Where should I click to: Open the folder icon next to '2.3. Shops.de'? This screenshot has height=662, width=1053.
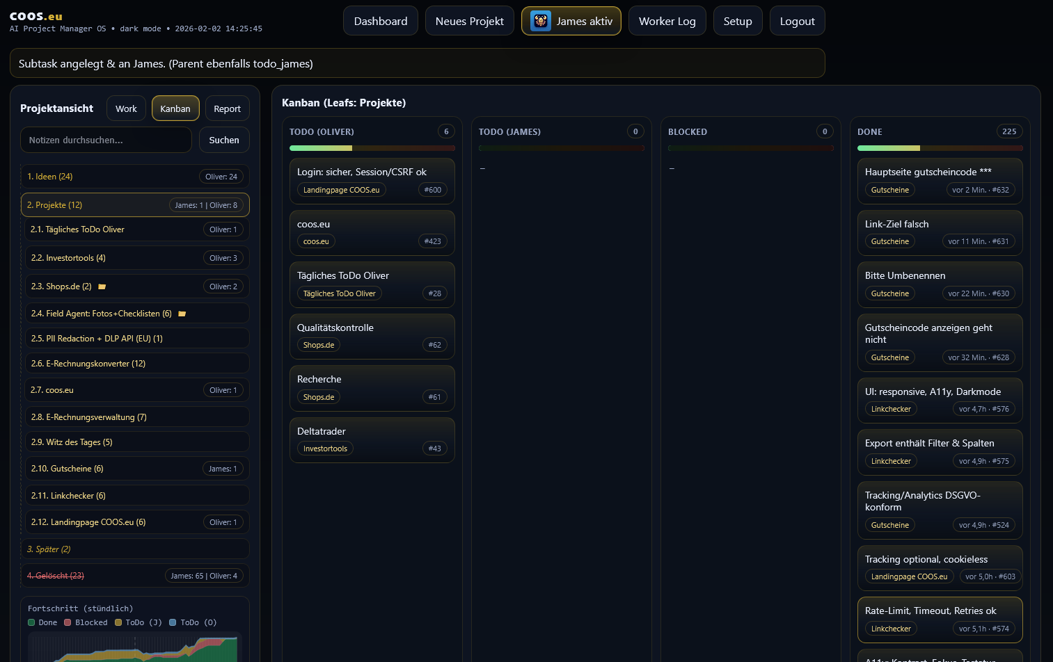coord(102,286)
